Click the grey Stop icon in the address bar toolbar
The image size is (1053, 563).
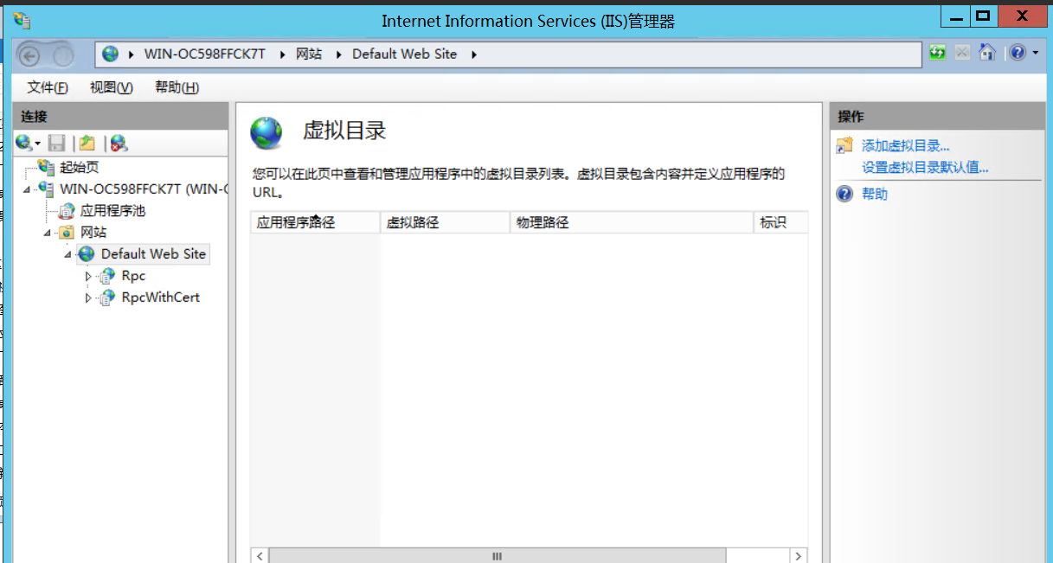962,54
